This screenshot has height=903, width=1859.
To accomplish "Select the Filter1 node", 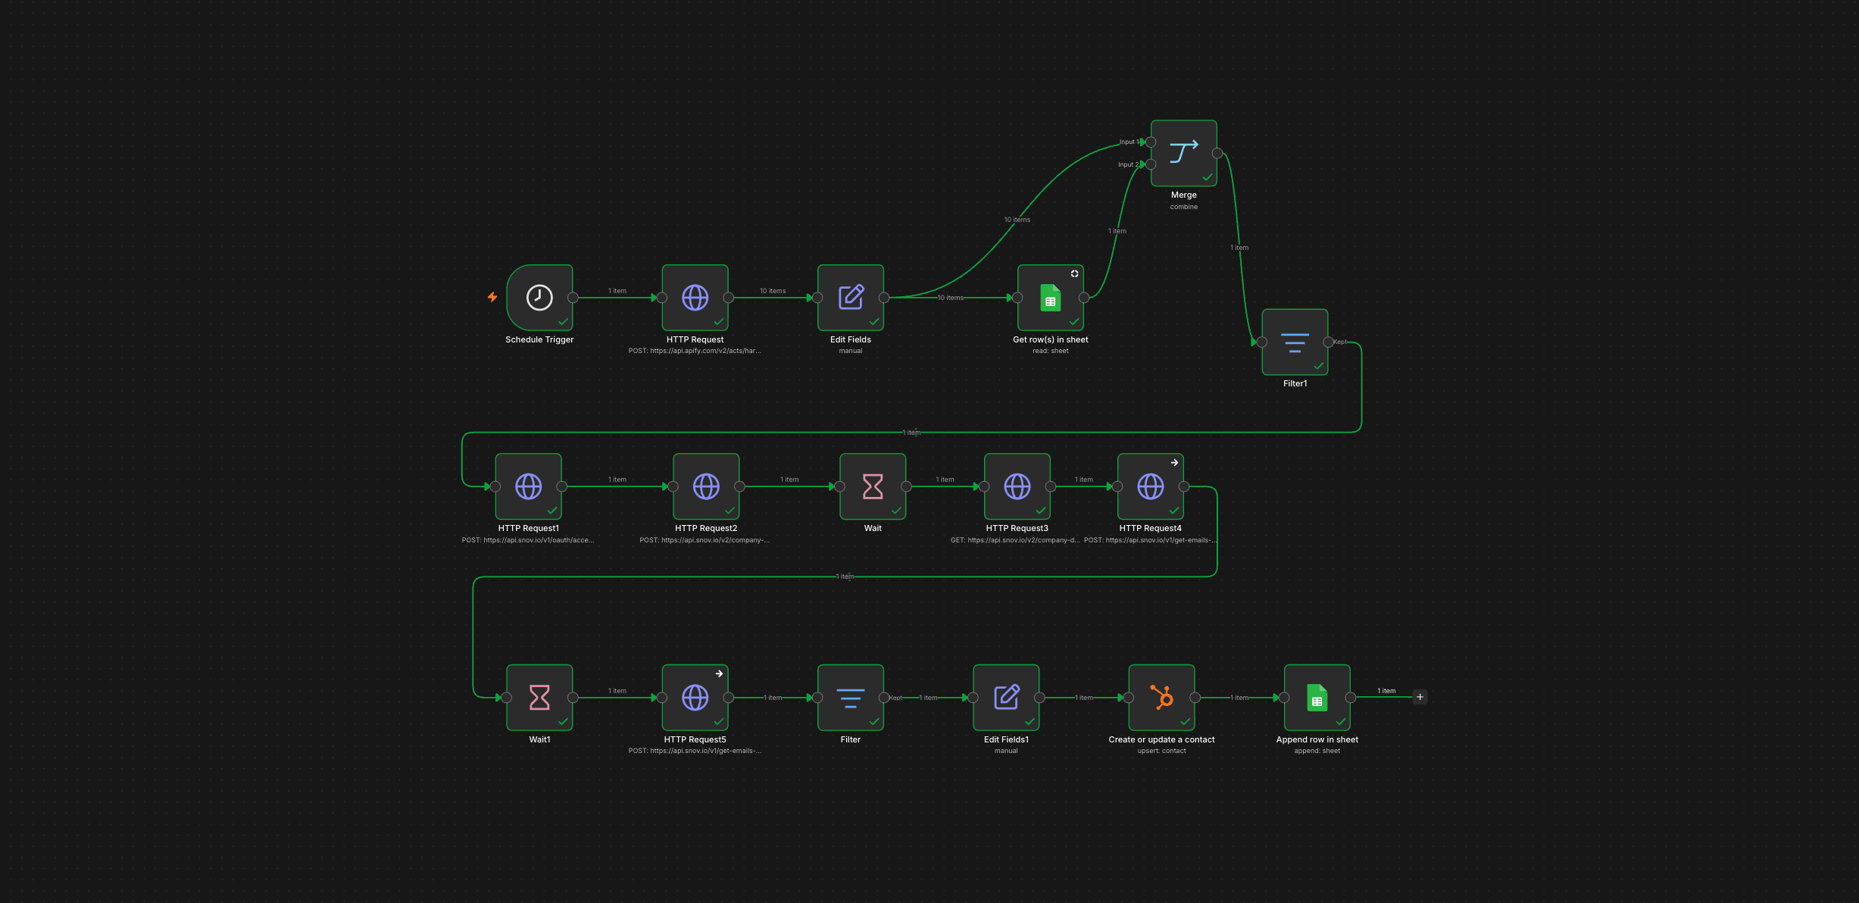I will (1295, 342).
